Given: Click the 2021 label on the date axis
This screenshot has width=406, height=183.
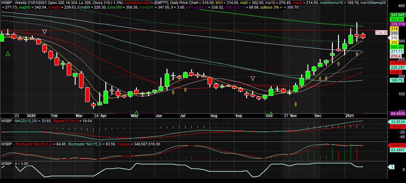Looking at the screenshot, I should click(349, 115).
